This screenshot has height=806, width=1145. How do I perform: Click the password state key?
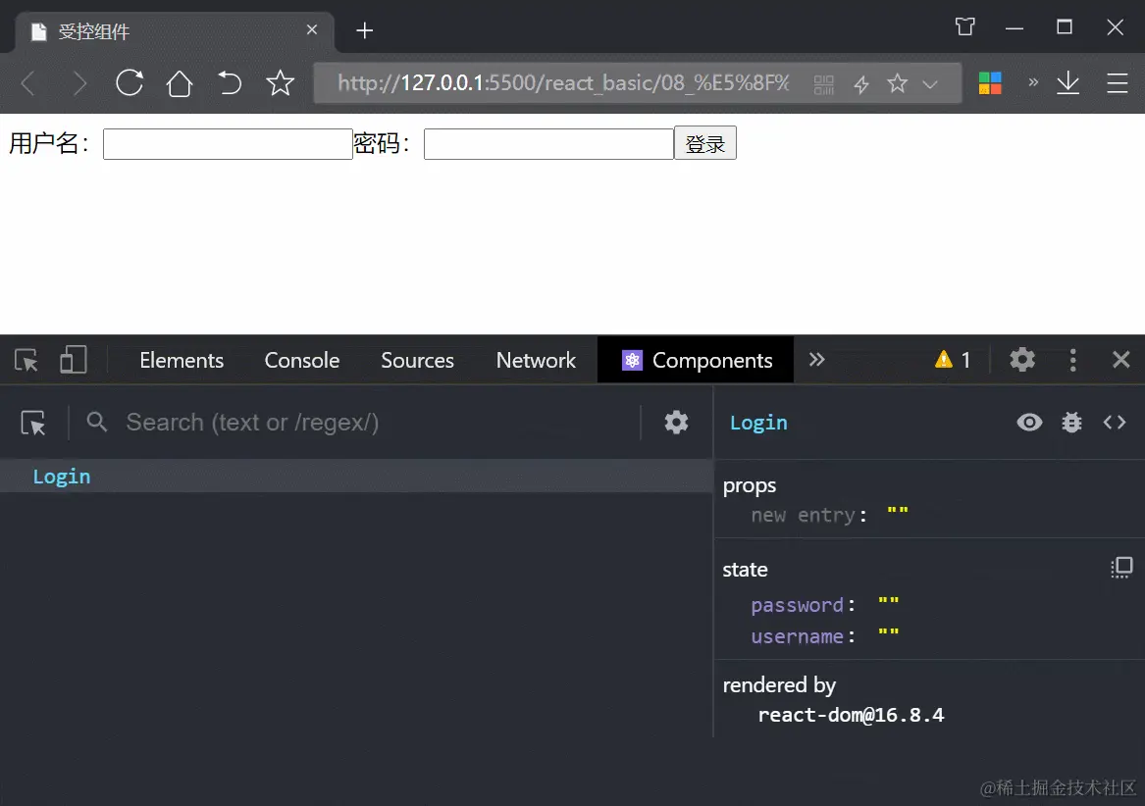[x=798, y=605]
